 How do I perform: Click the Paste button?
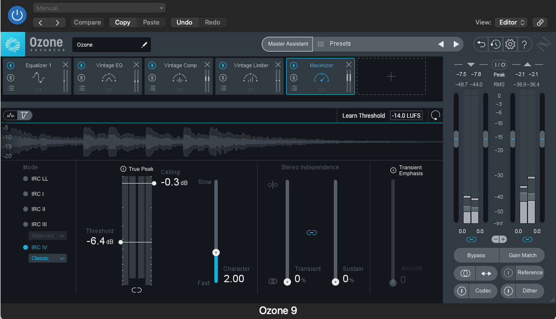click(151, 22)
